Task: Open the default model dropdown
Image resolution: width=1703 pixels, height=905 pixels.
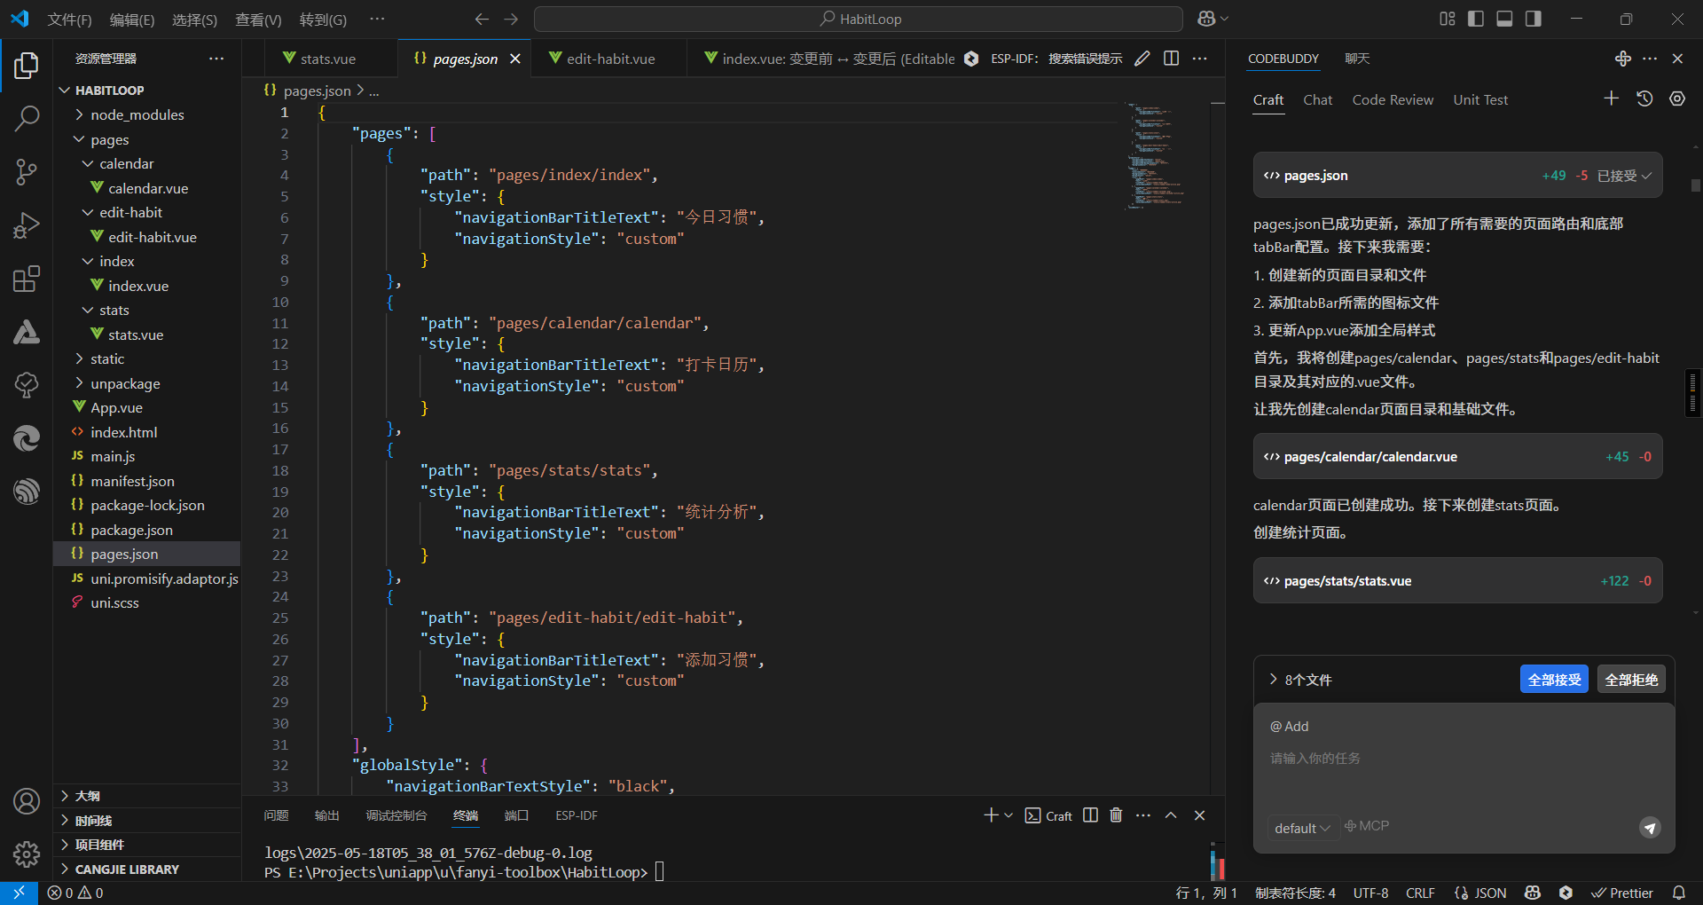Action: (x=1302, y=828)
